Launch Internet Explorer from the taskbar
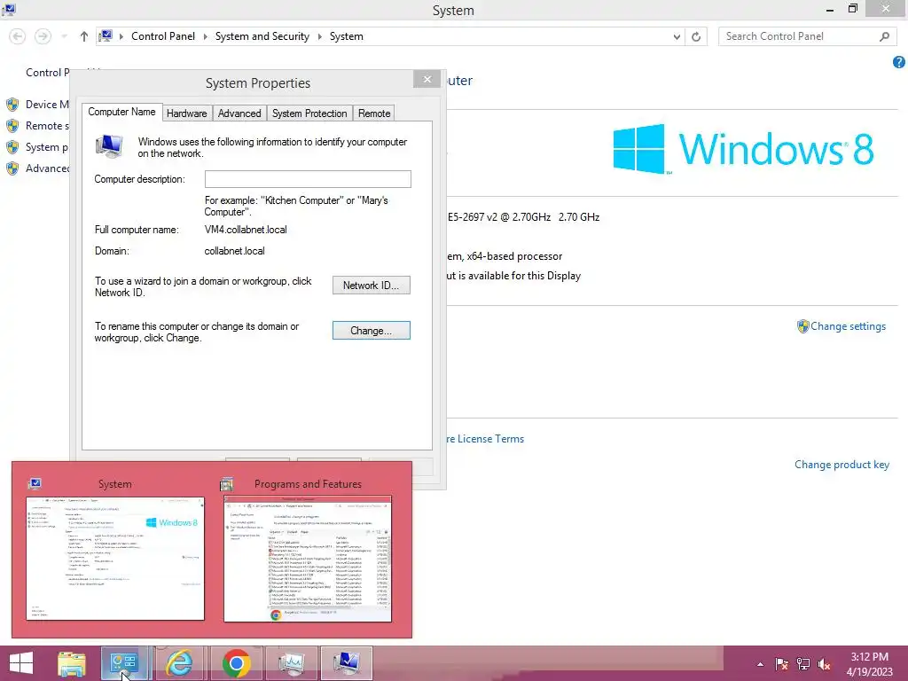The width and height of the screenshot is (908, 681). pos(179,663)
